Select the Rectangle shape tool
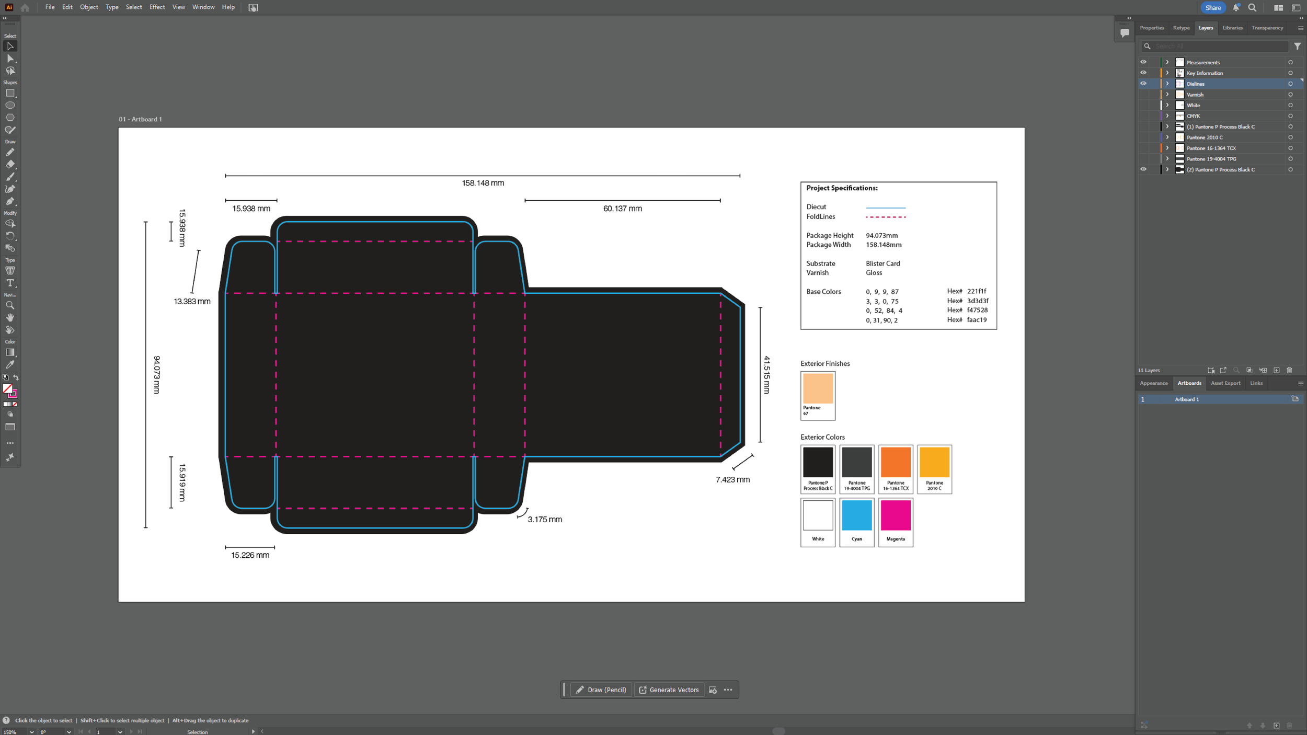The width and height of the screenshot is (1307, 735). pos(10,93)
